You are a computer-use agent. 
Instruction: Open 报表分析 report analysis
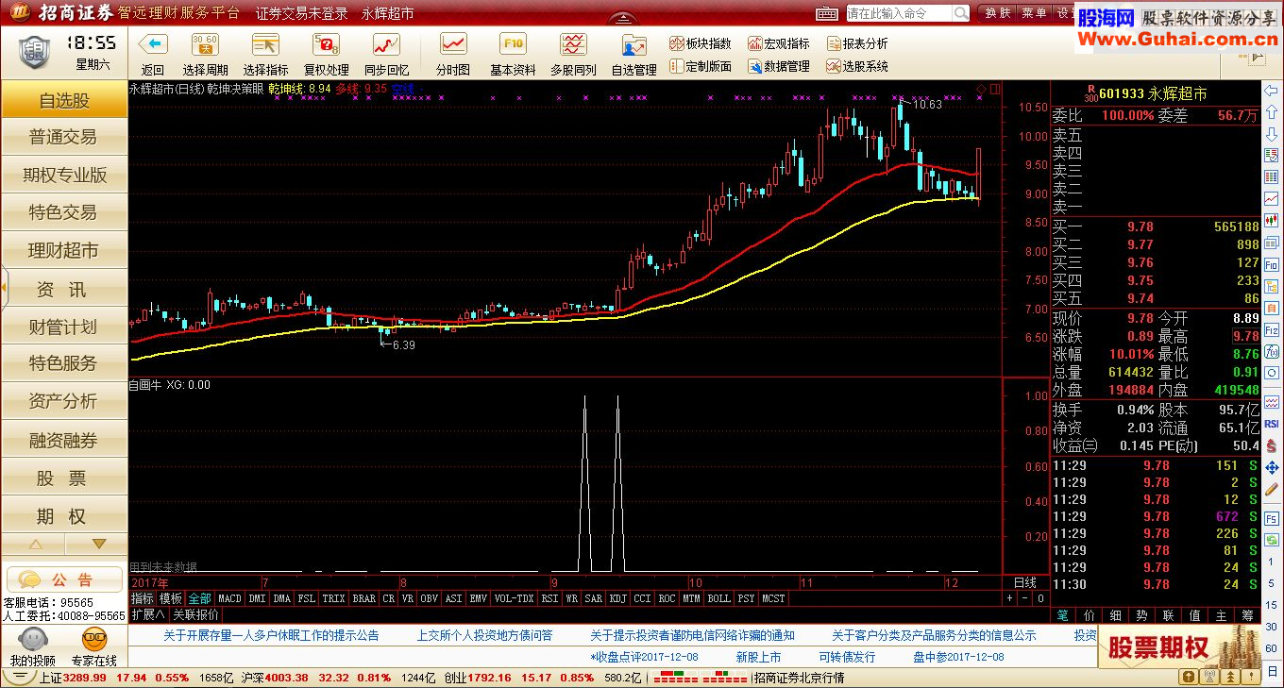click(x=857, y=43)
